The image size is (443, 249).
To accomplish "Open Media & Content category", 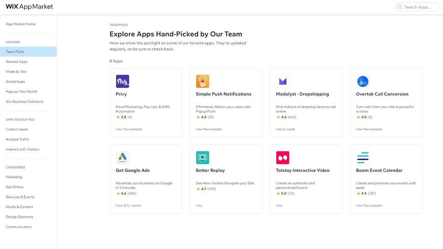I will [x=19, y=207].
